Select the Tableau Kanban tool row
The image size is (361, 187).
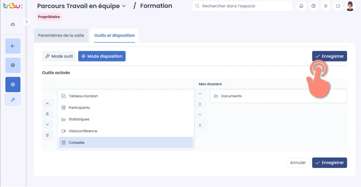(x=126, y=96)
